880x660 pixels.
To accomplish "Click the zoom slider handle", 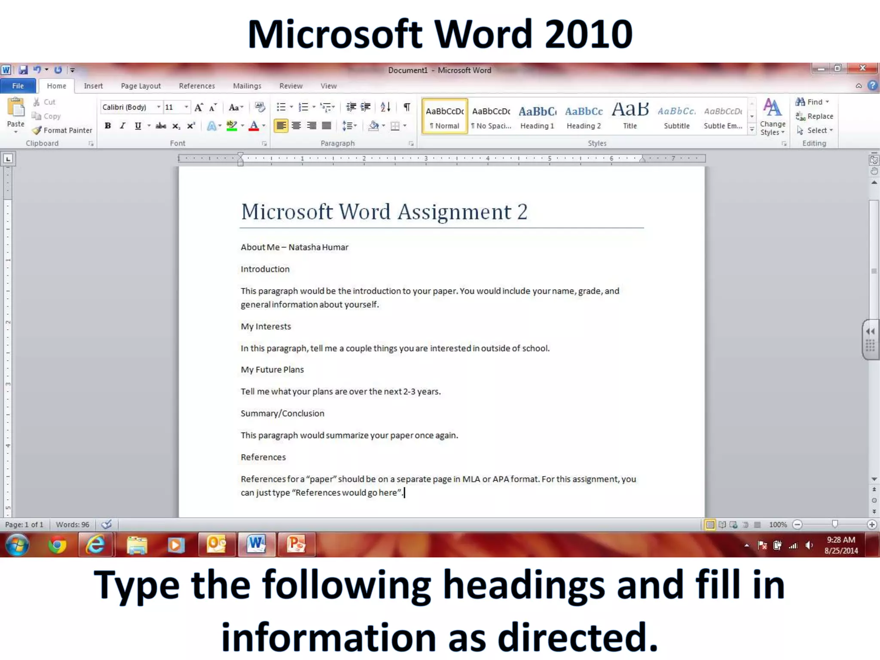I will [x=835, y=524].
